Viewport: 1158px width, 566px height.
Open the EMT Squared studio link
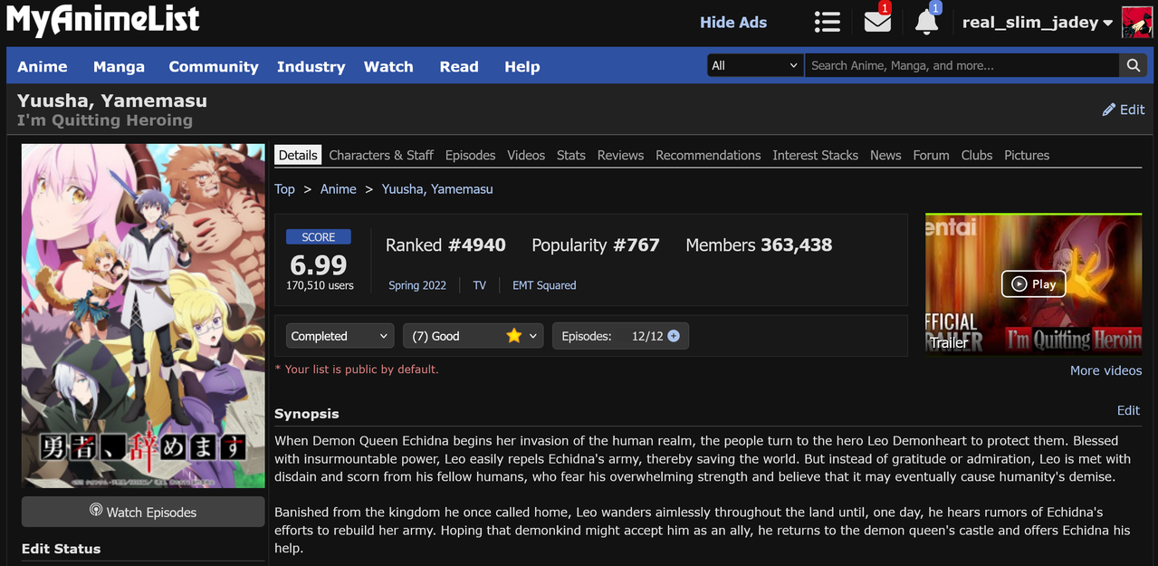[x=544, y=285]
